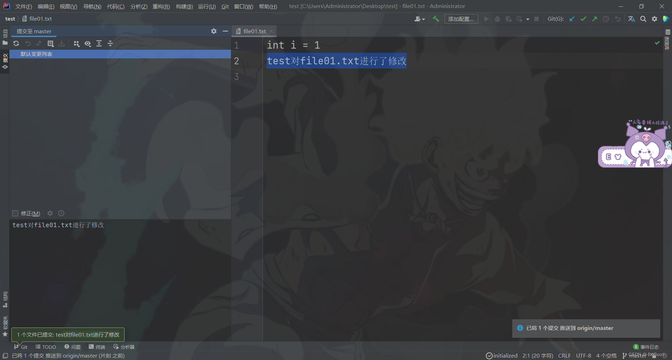Open the 事件日志 event log
This screenshot has height=360, width=672.
click(x=646, y=347)
